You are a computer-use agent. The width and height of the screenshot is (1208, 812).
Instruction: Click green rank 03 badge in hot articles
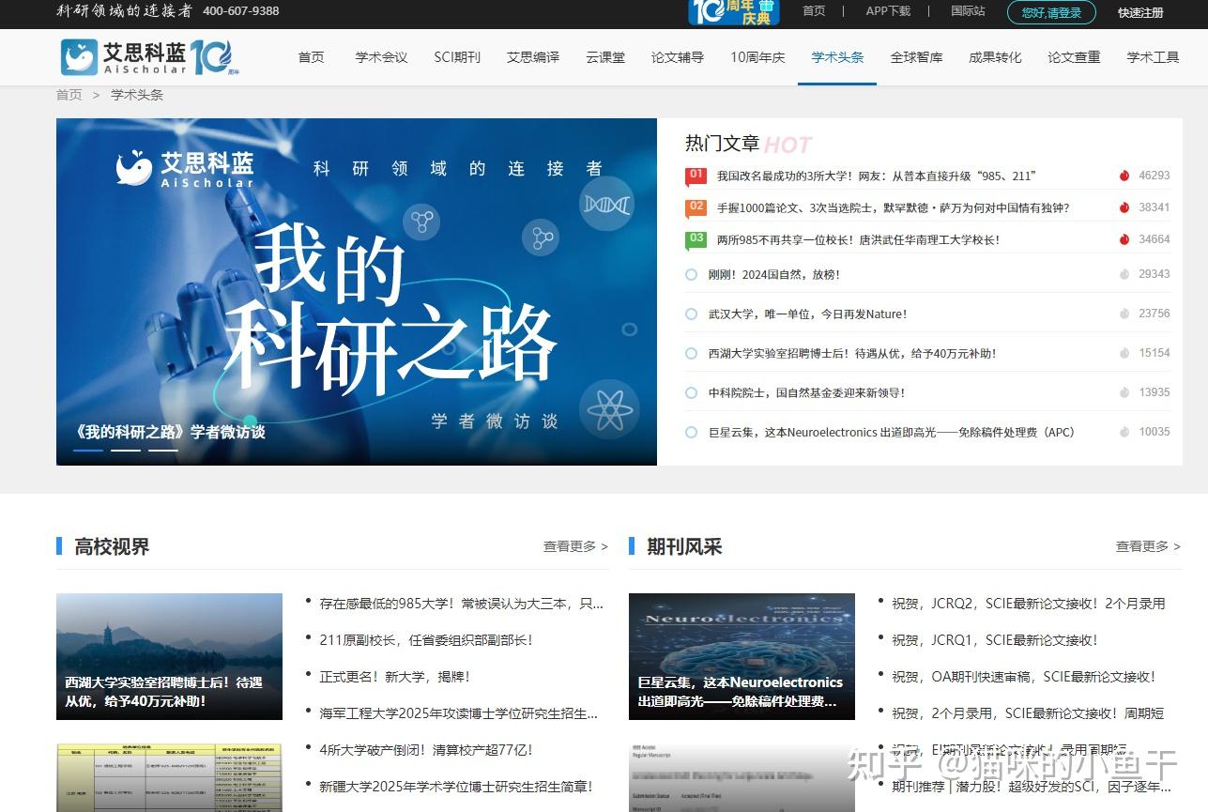696,240
